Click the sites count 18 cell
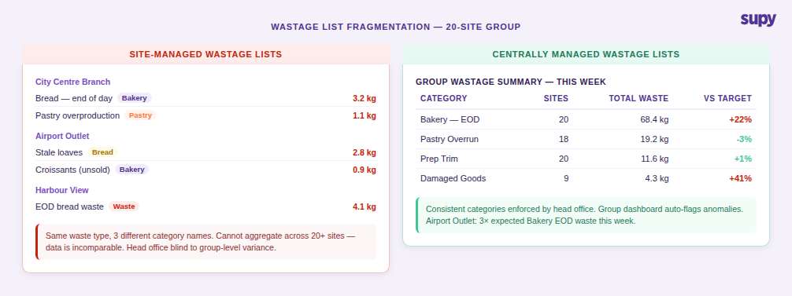The height and width of the screenshot is (296, 792). pyautogui.click(x=564, y=139)
